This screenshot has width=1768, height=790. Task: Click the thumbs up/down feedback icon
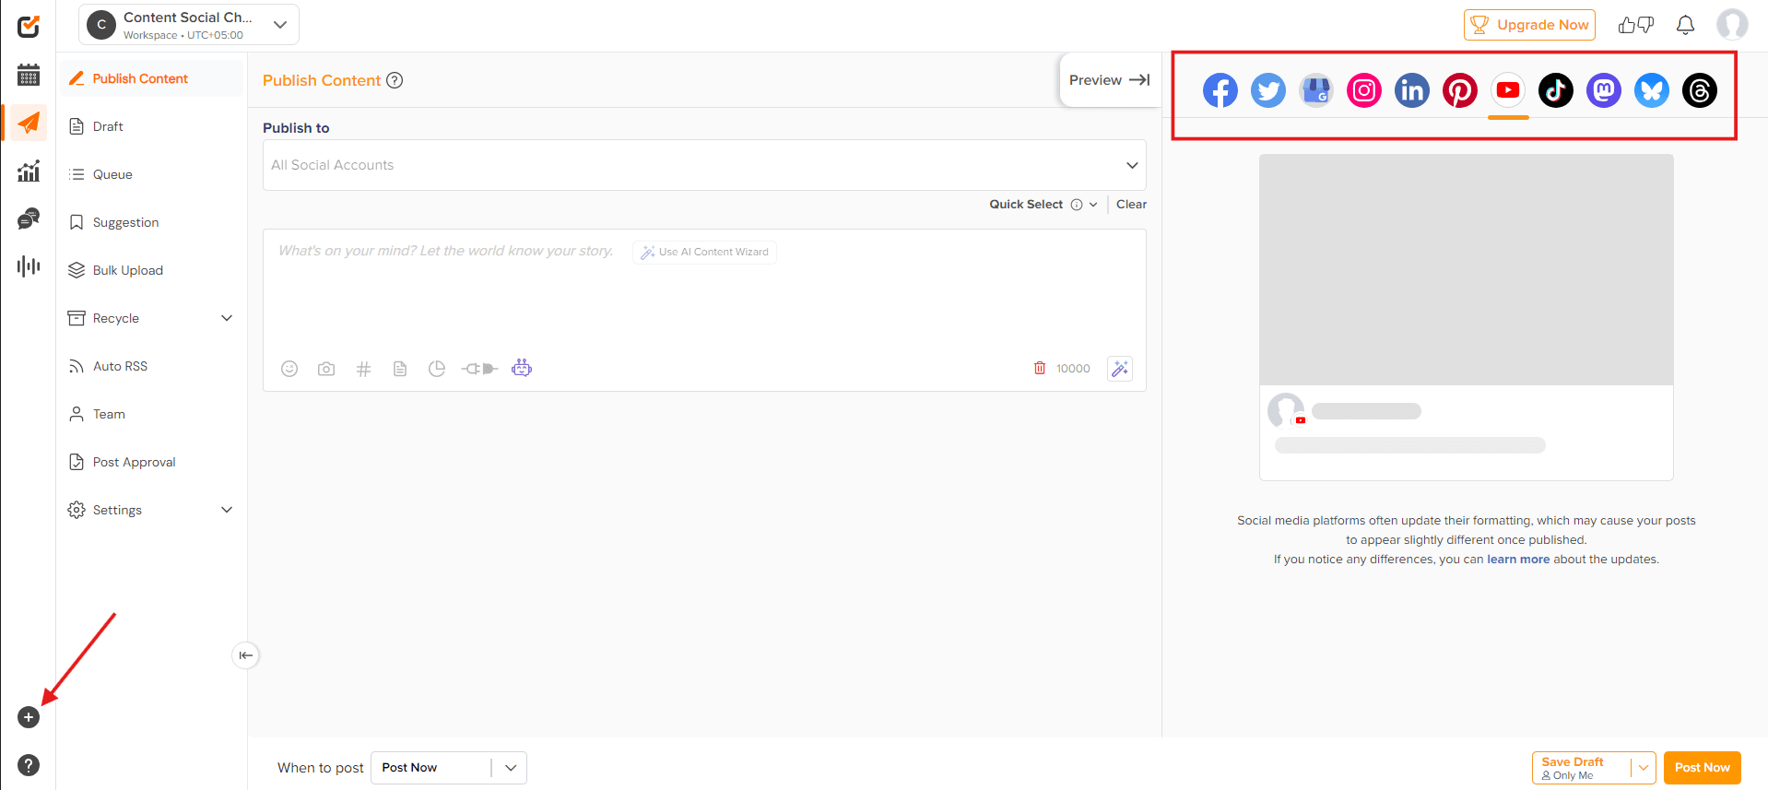[x=1636, y=25]
